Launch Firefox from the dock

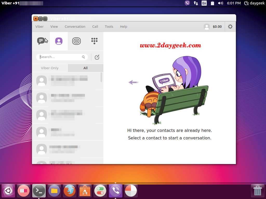(70, 191)
